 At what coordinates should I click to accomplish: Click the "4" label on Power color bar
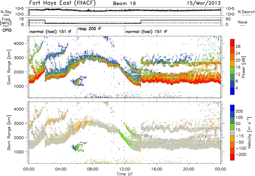click(x=237, y=88)
